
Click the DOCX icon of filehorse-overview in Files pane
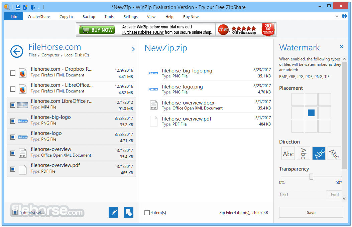pyautogui.click(x=23, y=153)
